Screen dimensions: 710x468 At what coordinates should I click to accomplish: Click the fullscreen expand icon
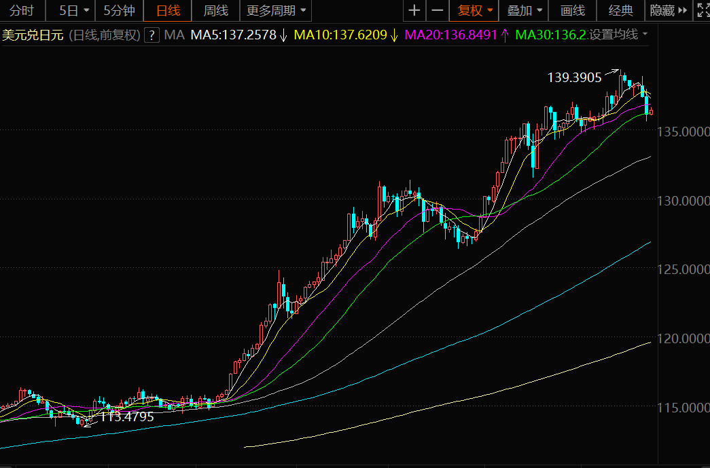701,11
